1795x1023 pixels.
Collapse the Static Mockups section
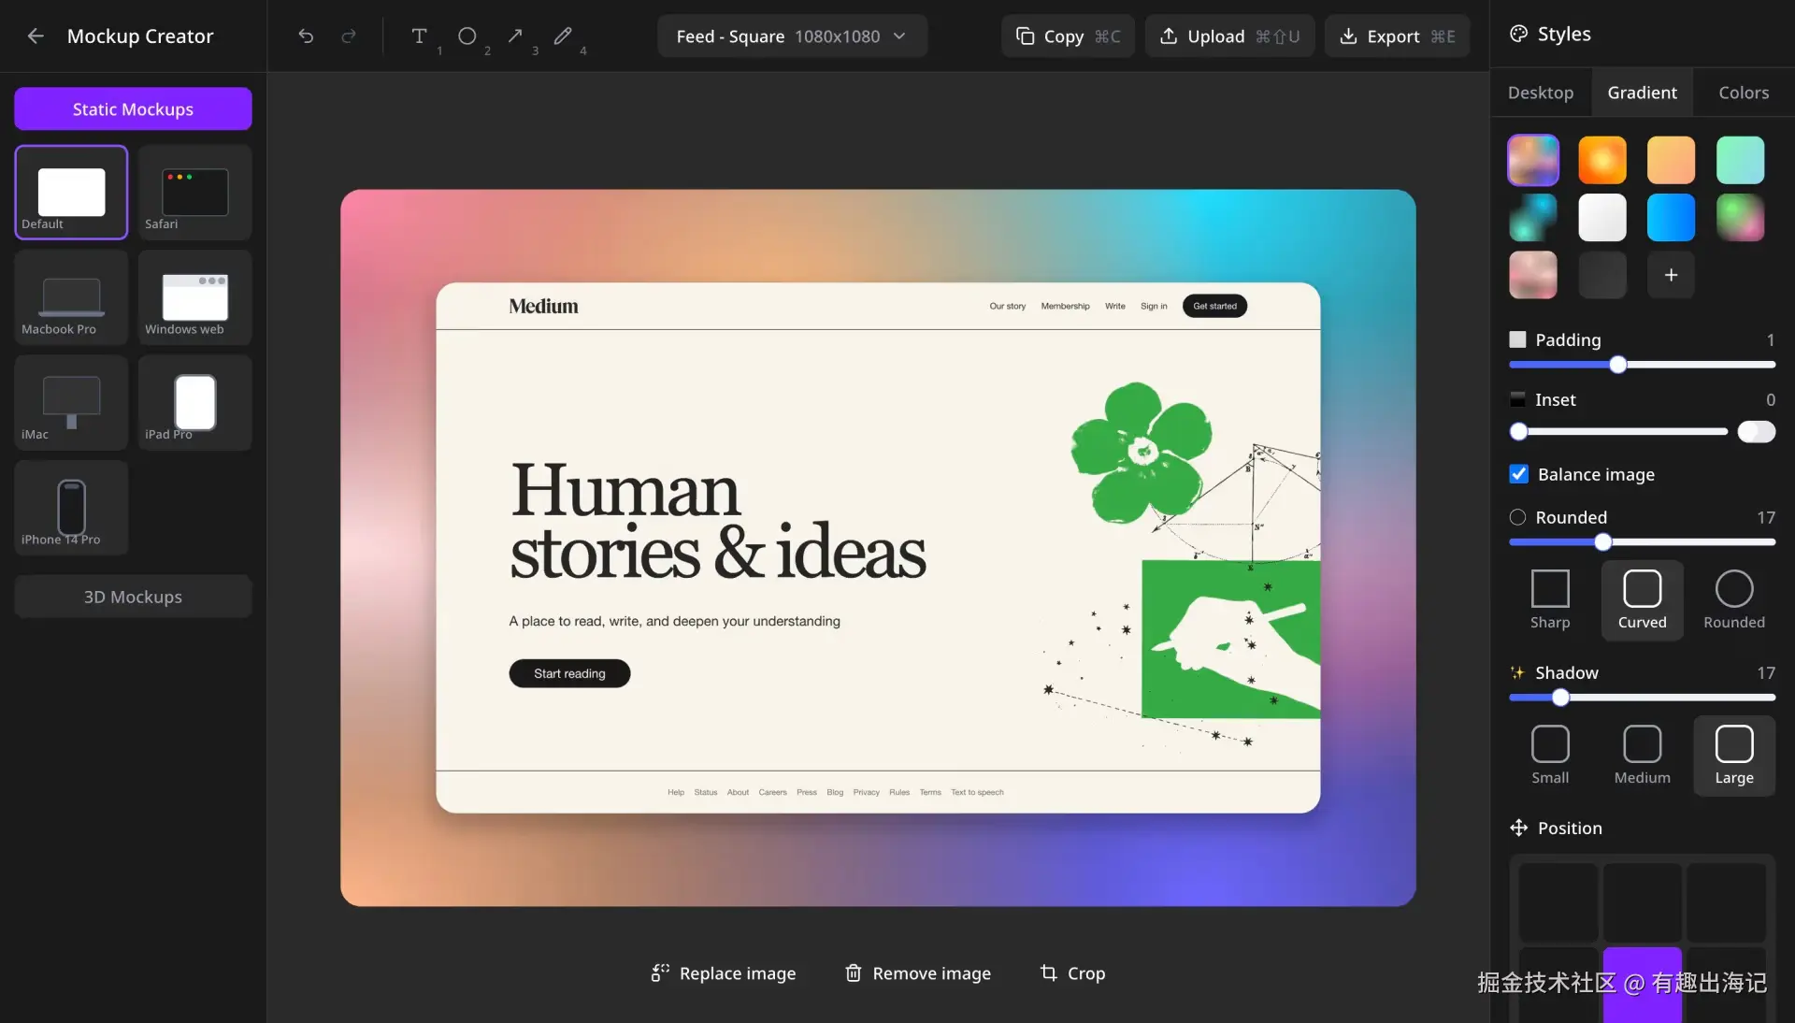[x=133, y=109]
